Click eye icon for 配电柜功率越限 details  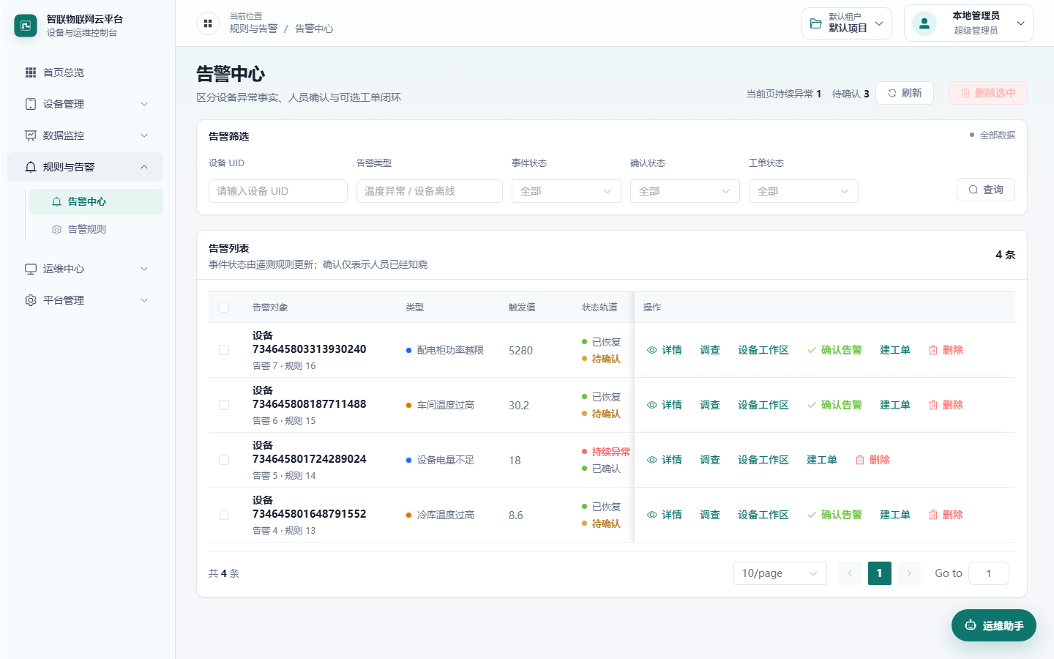pyautogui.click(x=652, y=350)
